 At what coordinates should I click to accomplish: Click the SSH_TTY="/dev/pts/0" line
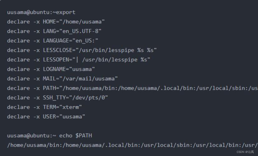58,98
